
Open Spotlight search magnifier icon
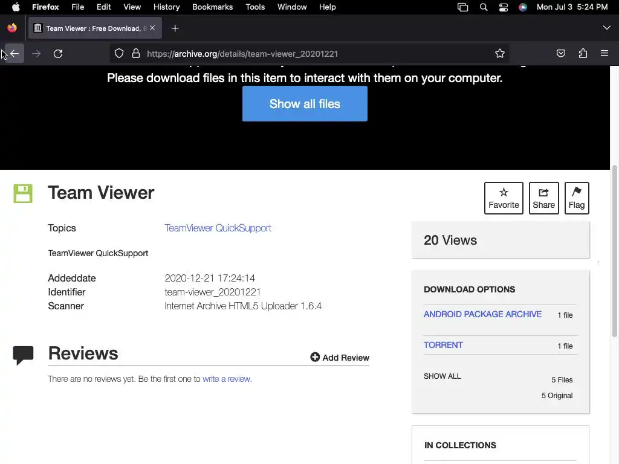tap(483, 7)
